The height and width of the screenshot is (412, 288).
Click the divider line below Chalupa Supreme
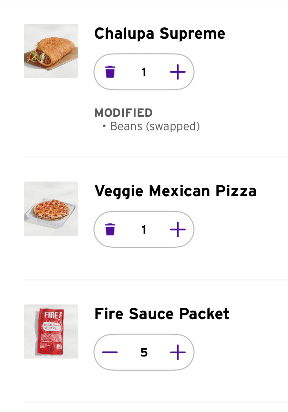coord(156,157)
